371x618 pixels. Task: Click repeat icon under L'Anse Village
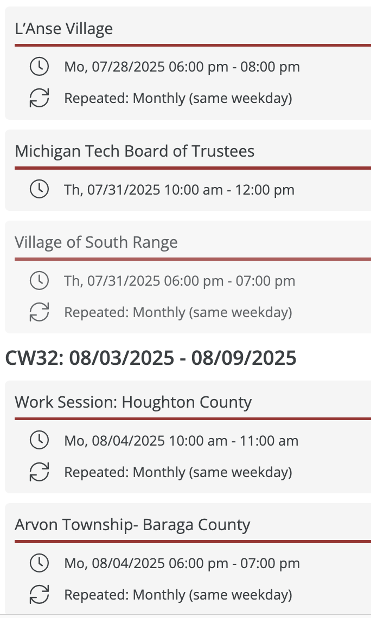pyautogui.click(x=40, y=98)
